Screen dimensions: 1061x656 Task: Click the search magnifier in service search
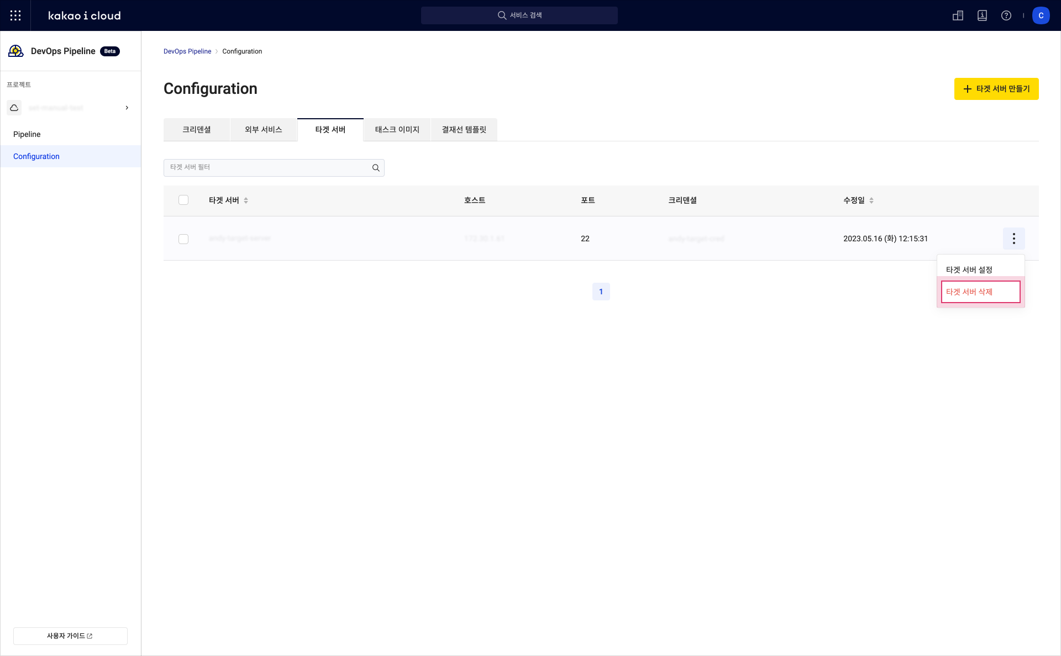[x=502, y=15]
